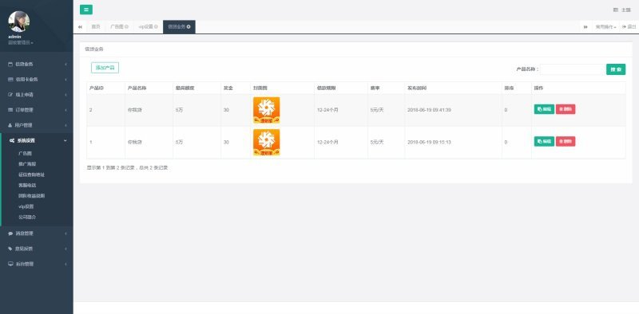Click the admin profile avatar
Image resolution: width=639 pixels, height=314 pixels.
tap(18, 22)
